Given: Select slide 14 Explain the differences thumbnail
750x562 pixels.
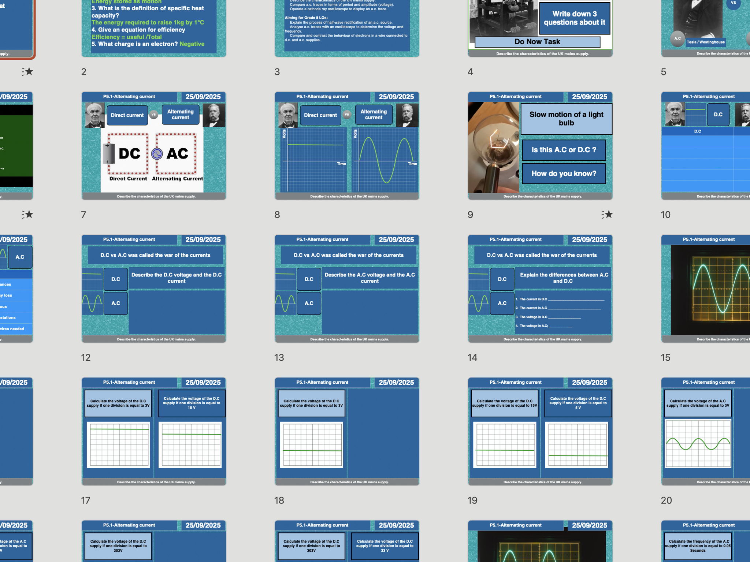Looking at the screenshot, I should coord(540,289).
